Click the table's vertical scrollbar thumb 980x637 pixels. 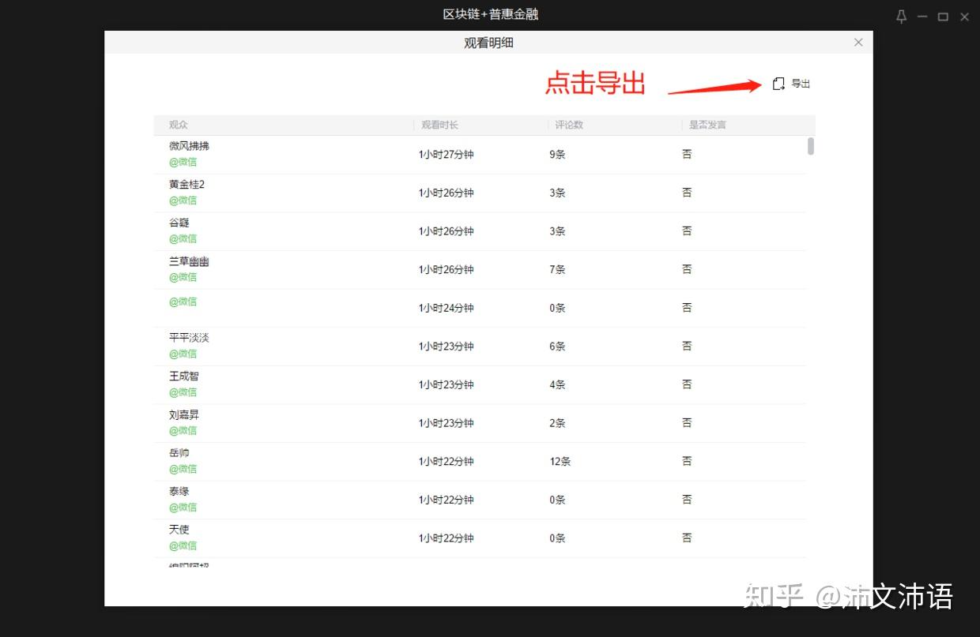[x=811, y=146]
